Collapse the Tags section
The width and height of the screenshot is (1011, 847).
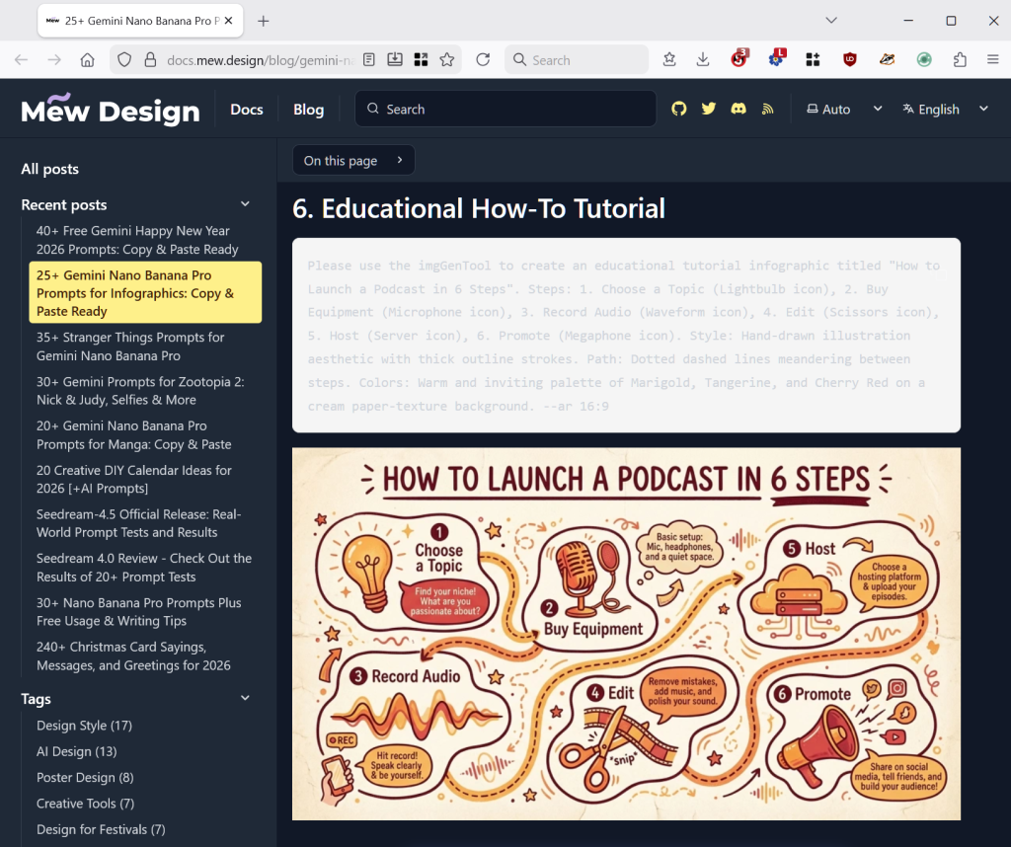pos(245,698)
